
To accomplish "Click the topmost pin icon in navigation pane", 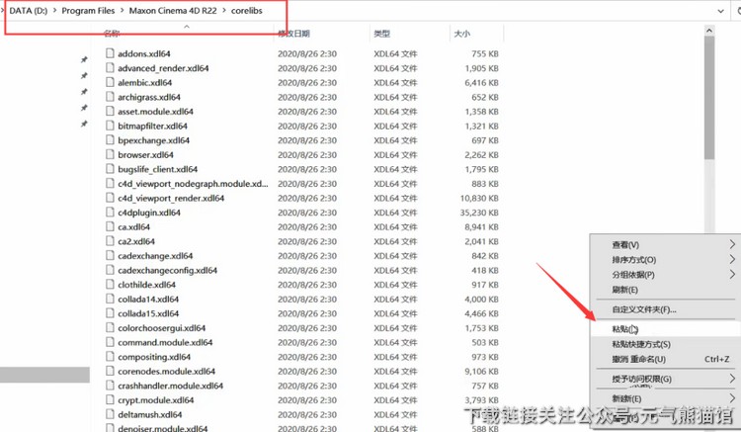I will [x=84, y=60].
